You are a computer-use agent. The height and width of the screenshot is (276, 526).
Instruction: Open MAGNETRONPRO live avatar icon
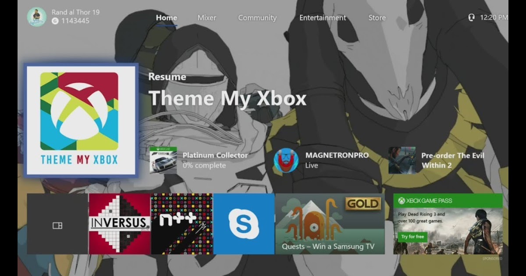286,160
